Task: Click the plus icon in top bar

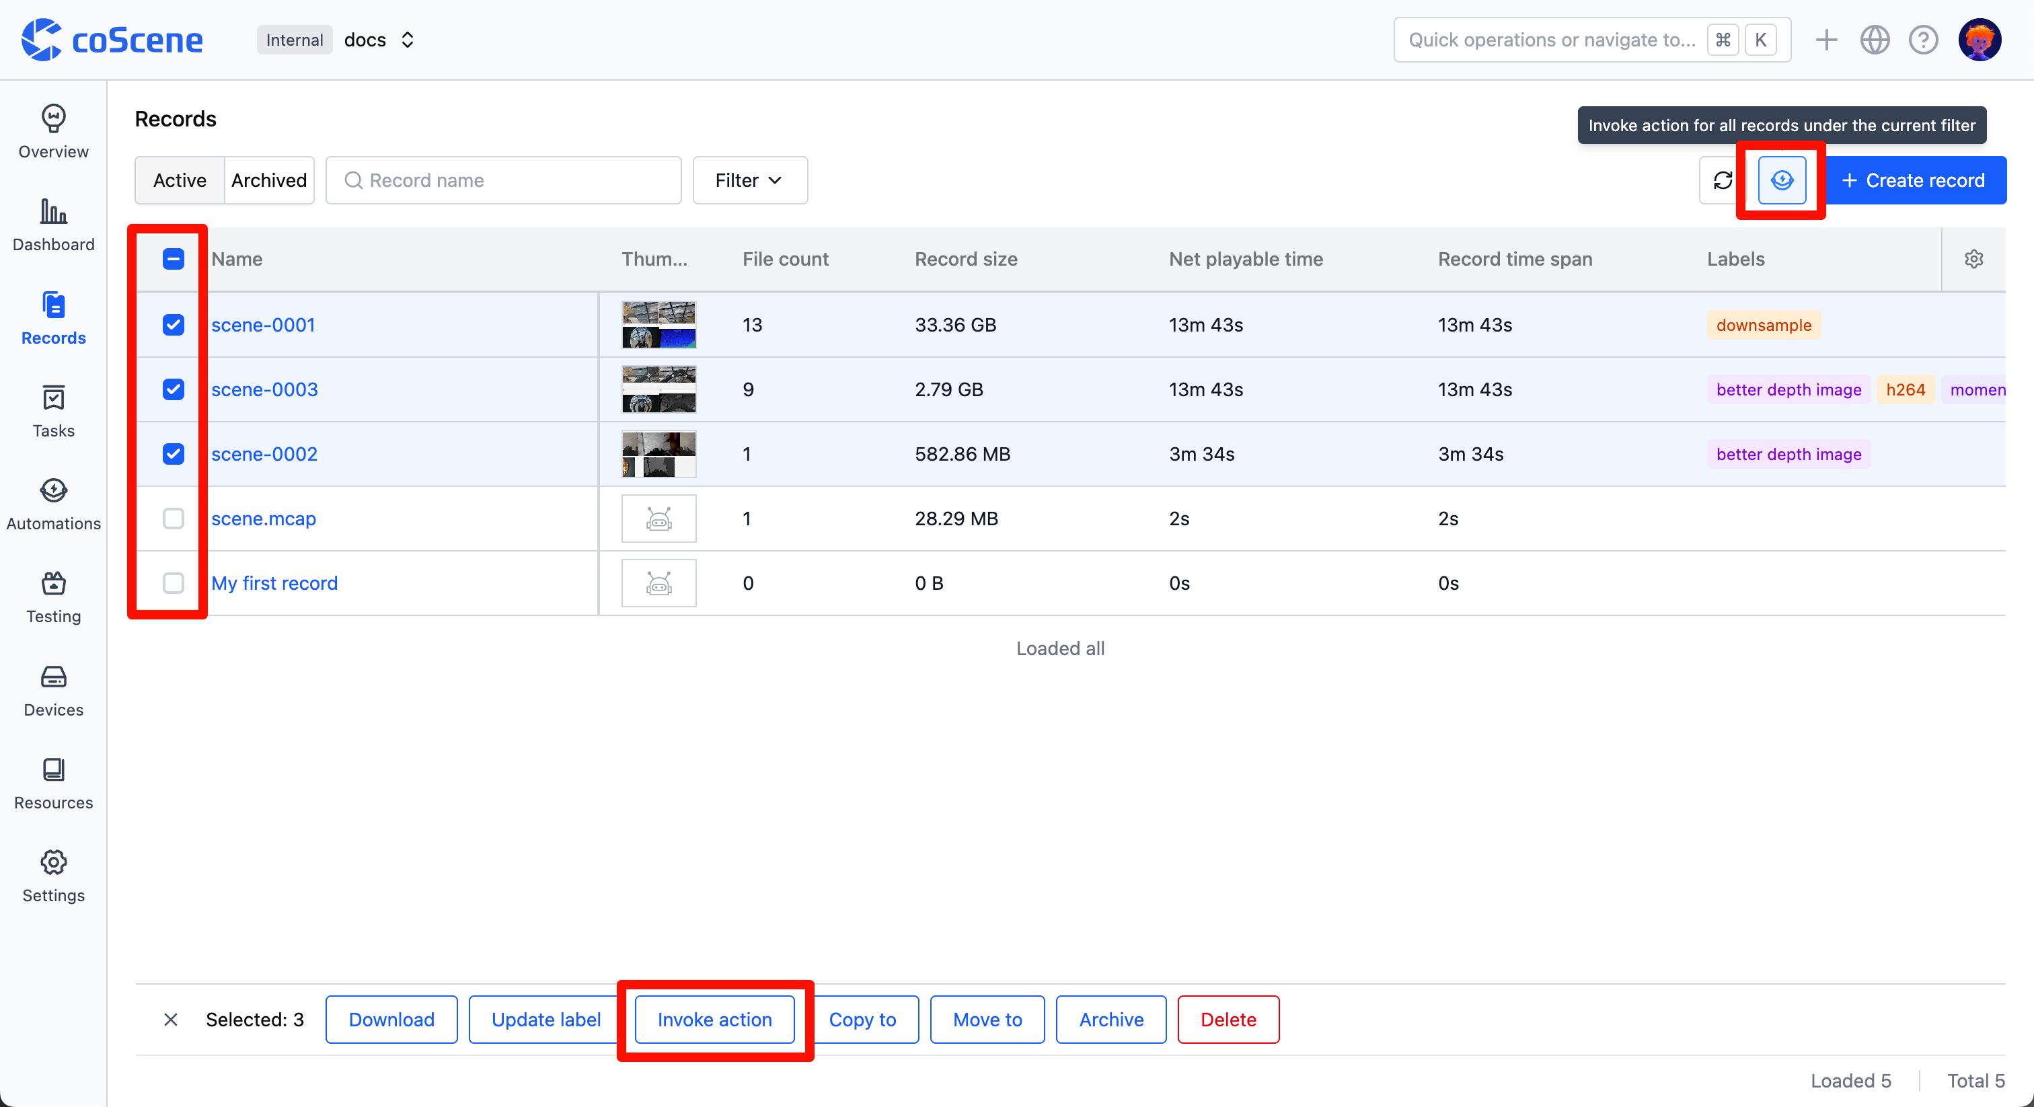Action: 1825,40
